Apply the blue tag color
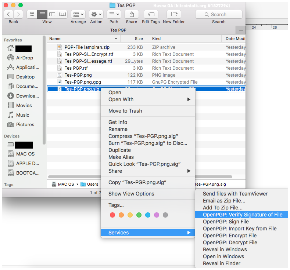 (148, 215)
